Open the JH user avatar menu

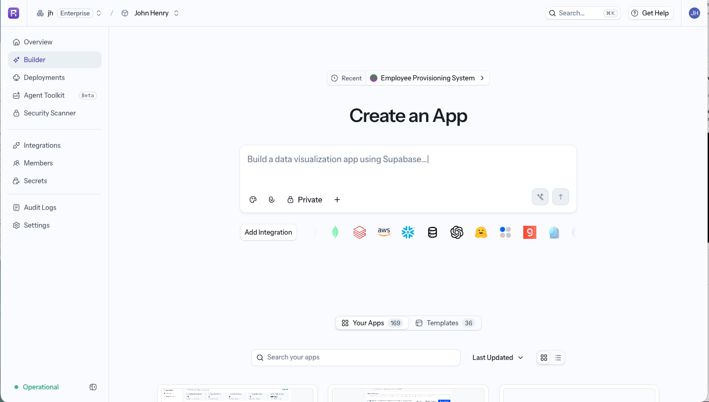(x=695, y=13)
